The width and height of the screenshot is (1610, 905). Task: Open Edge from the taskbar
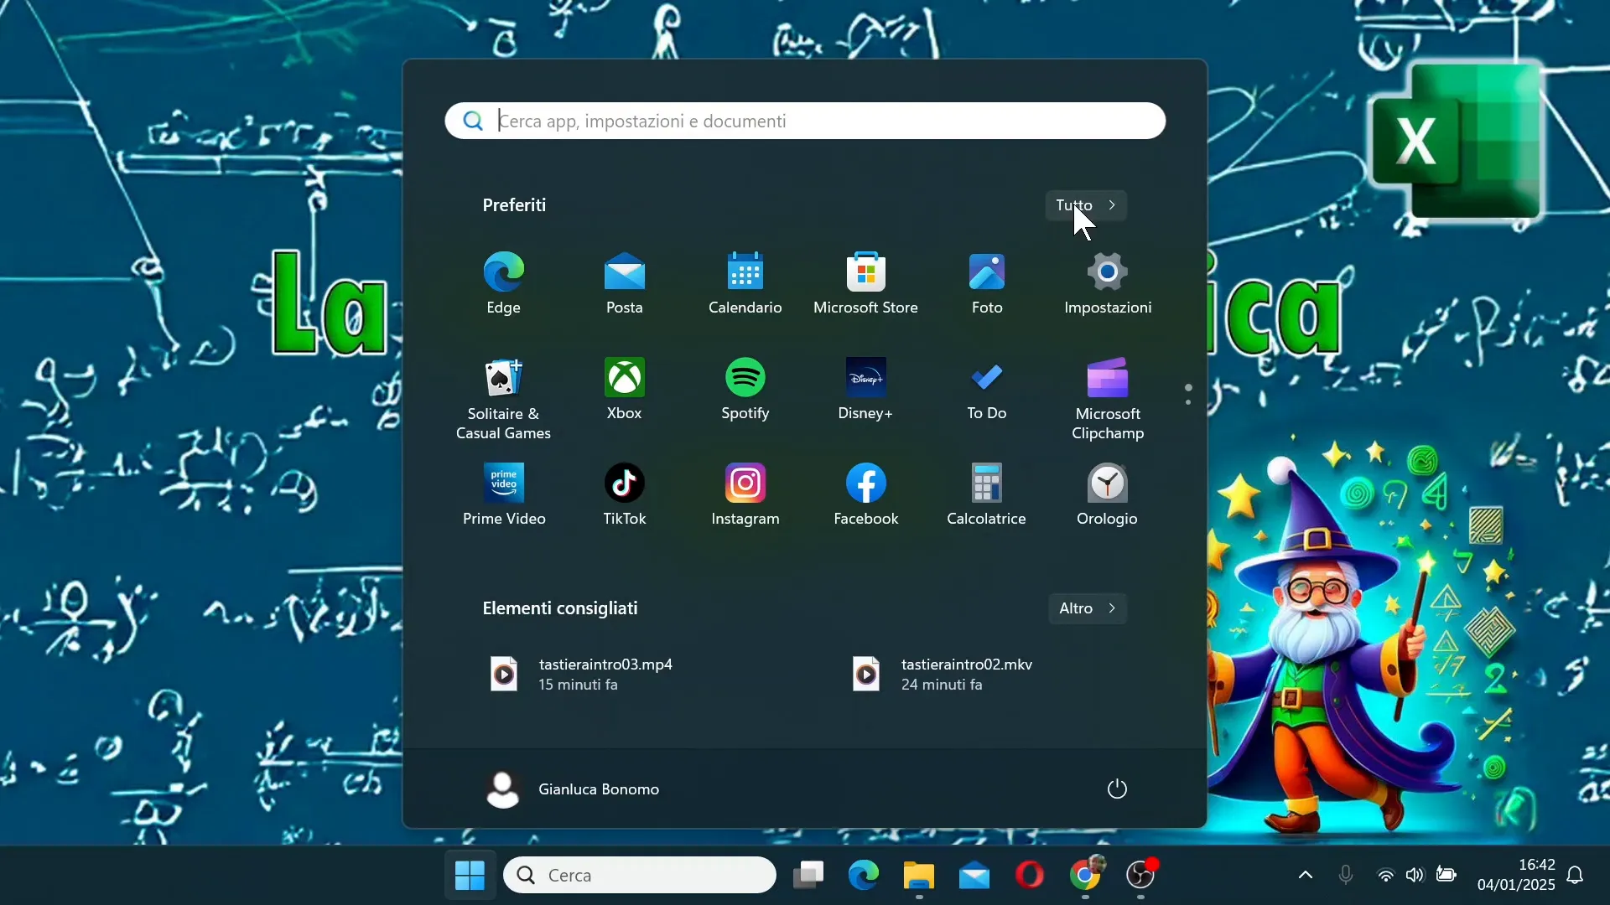pyautogui.click(x=864, y=876)
